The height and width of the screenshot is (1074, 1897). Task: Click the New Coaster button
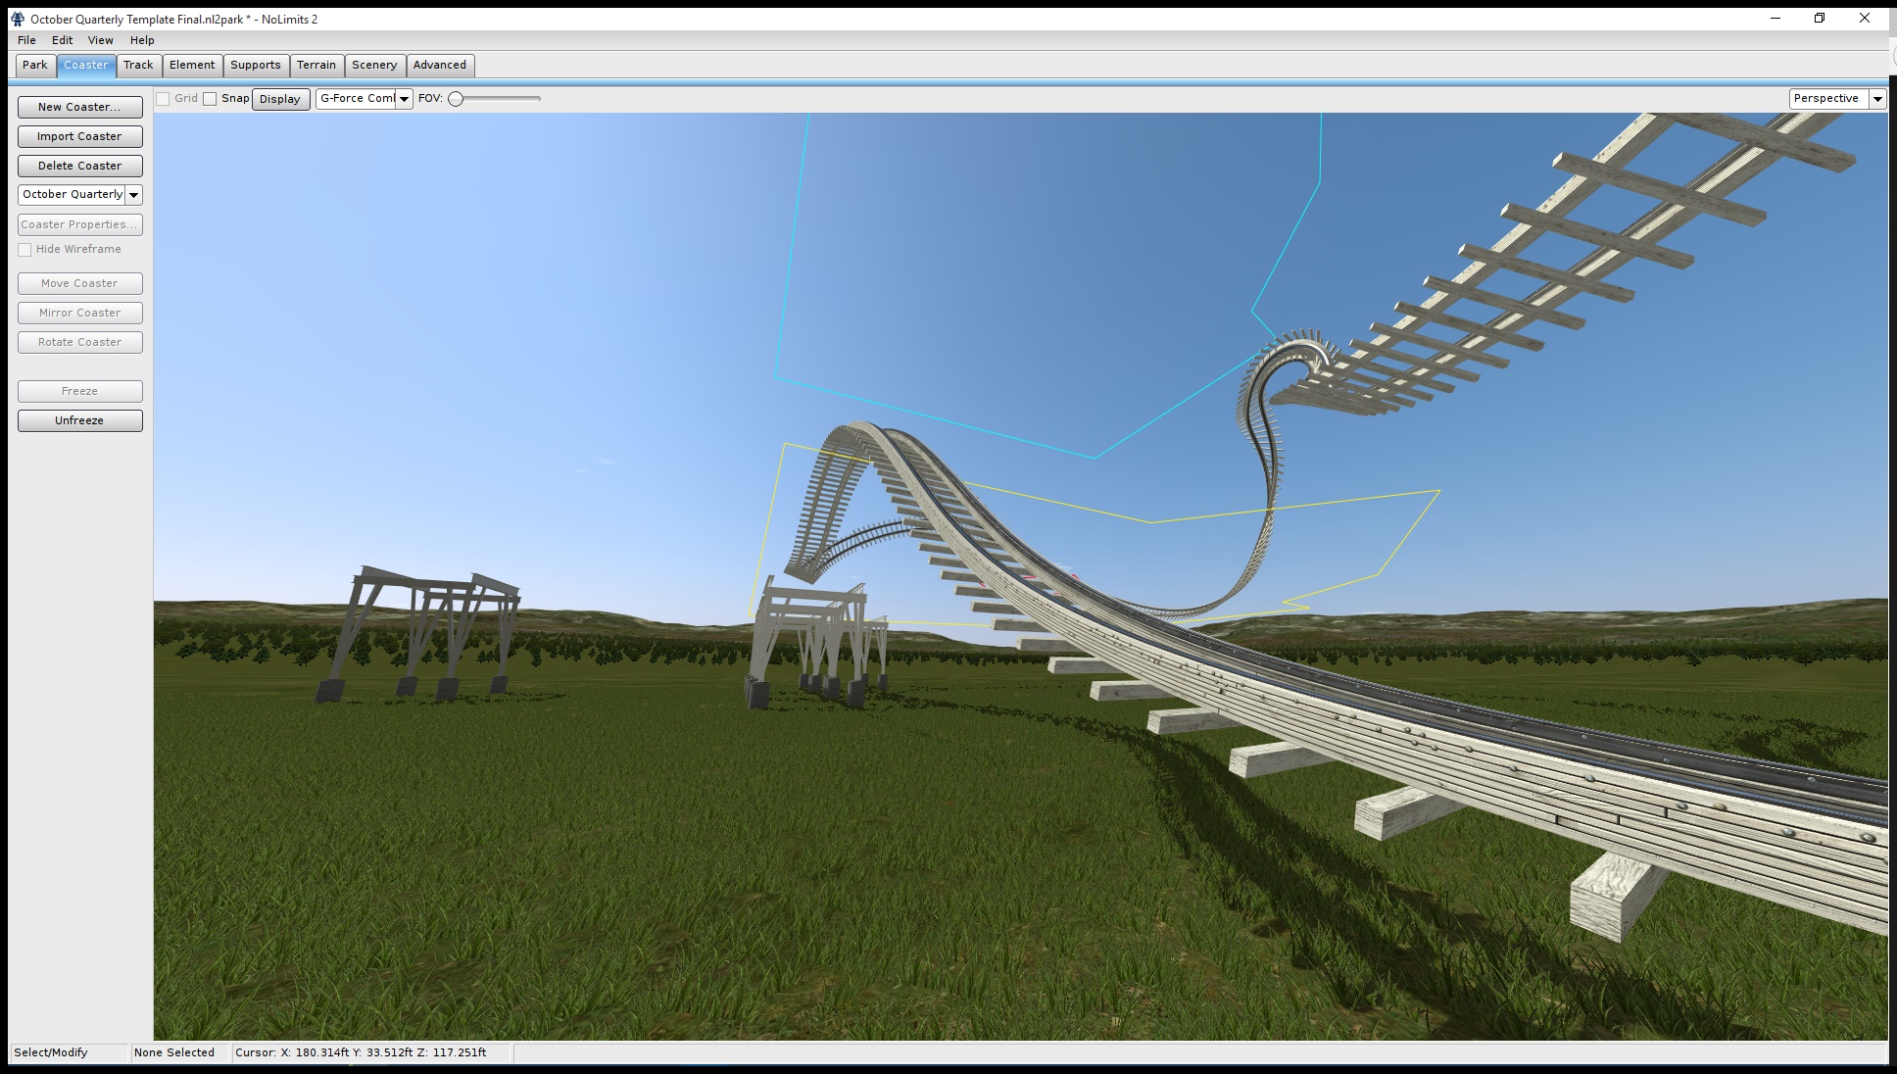pos(79,107)
